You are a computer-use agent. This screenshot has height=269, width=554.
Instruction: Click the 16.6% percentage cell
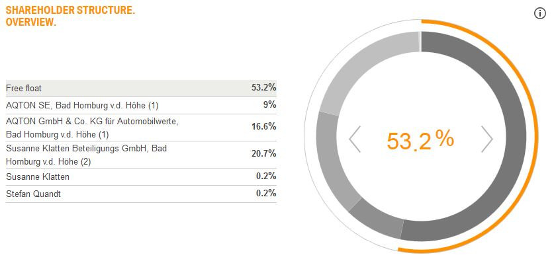[263, 127]
